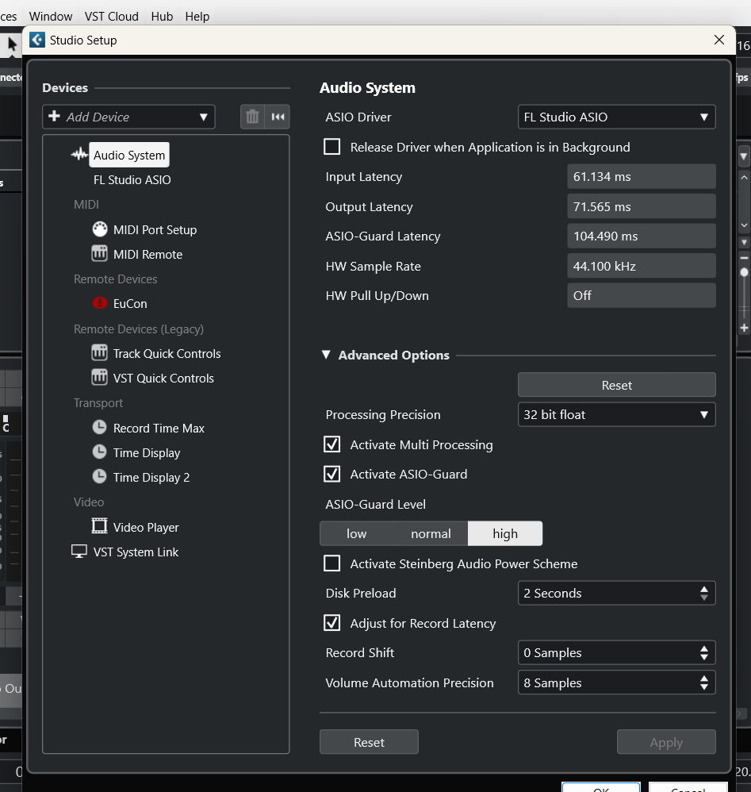Click the Time Display clock icon
The image size is (751, 792).
coord(99,452)
